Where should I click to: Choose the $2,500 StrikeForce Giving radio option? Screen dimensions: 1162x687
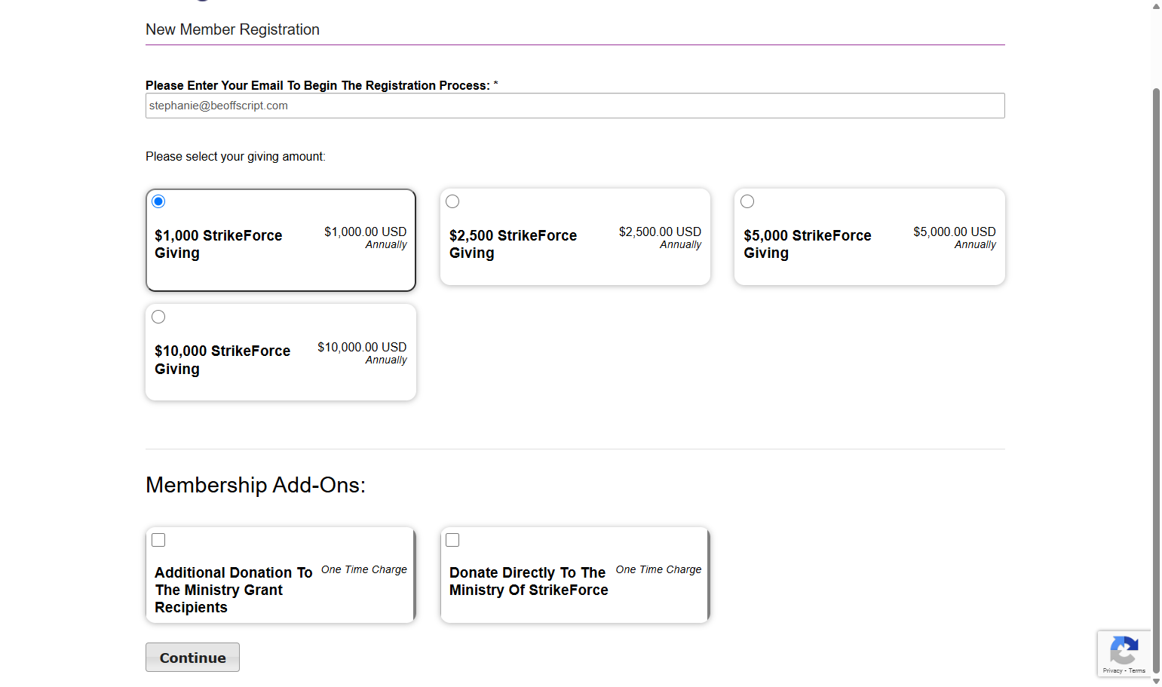tap(452, 201)
